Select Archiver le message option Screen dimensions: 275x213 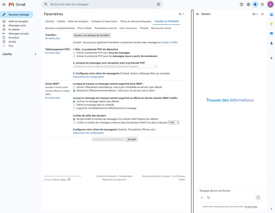click(74, 102)
